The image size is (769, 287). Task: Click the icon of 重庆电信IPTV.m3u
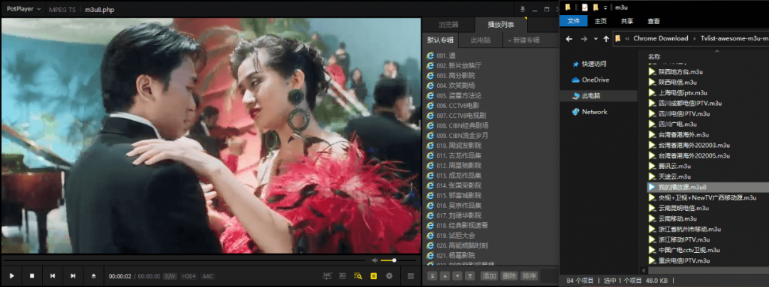(x=652, y=261)
